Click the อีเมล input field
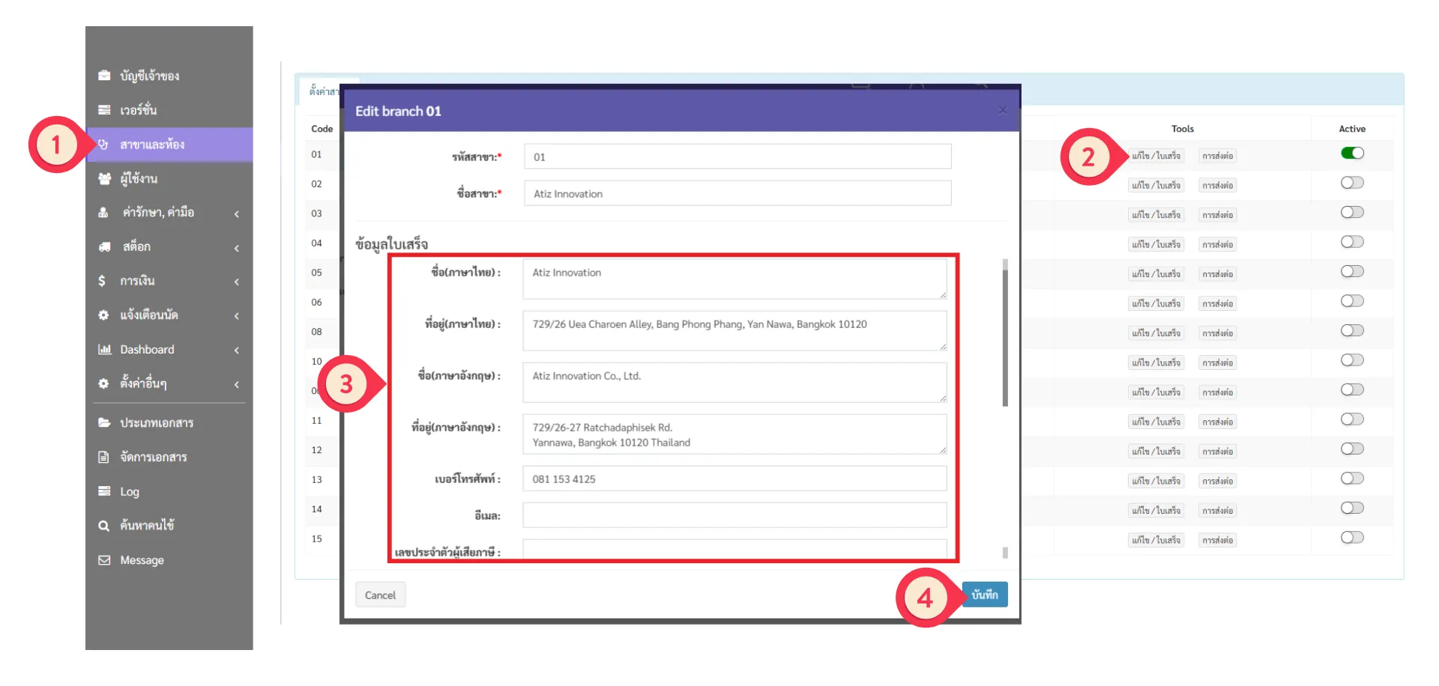 (x=734, y=515)
